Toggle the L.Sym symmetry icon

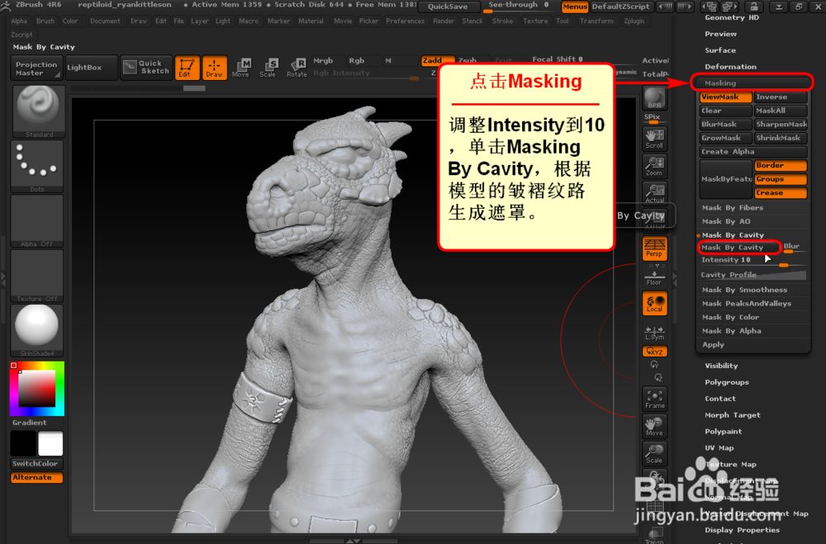[655, 332]
